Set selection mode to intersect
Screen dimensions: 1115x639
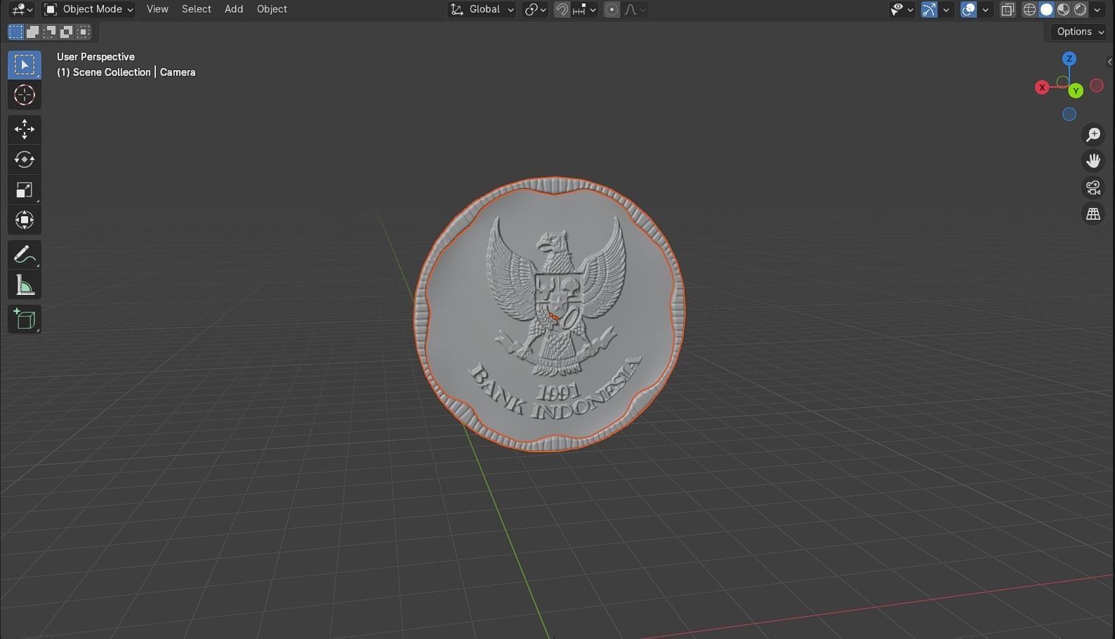[83, 32]
